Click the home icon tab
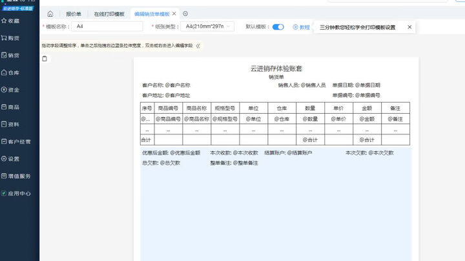The width and height of the screenshot is (465, 261). [x=50, y=14]
